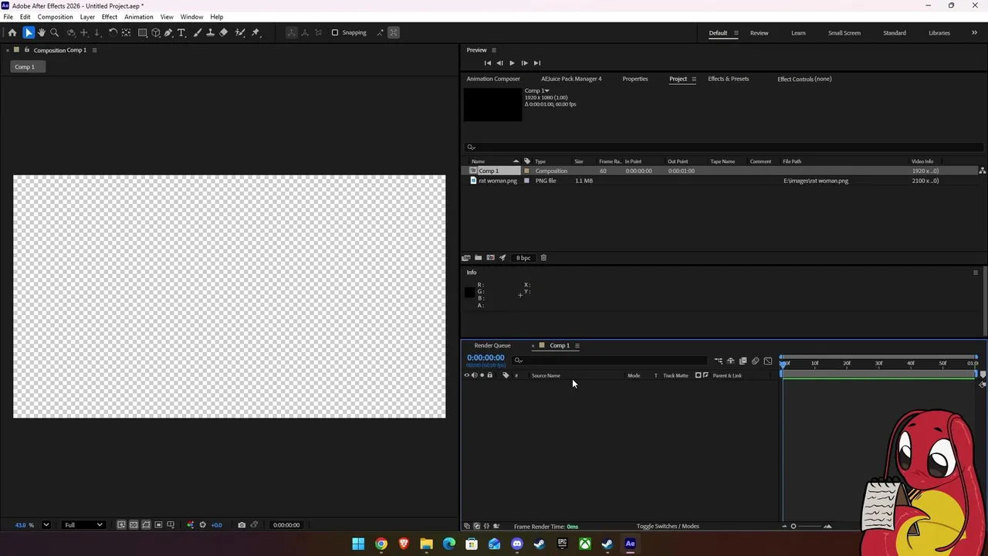Toggle frame blending enable in timeline

tap(743, 361)
